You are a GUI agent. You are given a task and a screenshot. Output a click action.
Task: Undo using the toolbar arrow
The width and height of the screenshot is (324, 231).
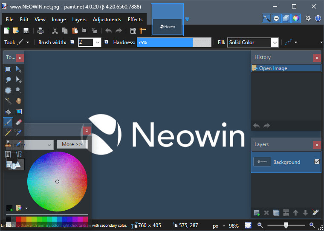coord(108,31)
